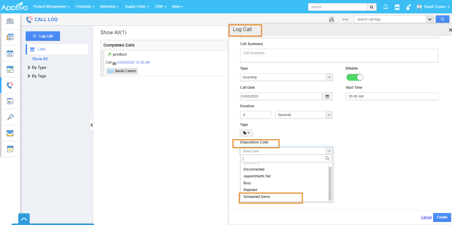Click the CALL LOG page title
The width and height of the screenshot is (452, 225).
46,19
